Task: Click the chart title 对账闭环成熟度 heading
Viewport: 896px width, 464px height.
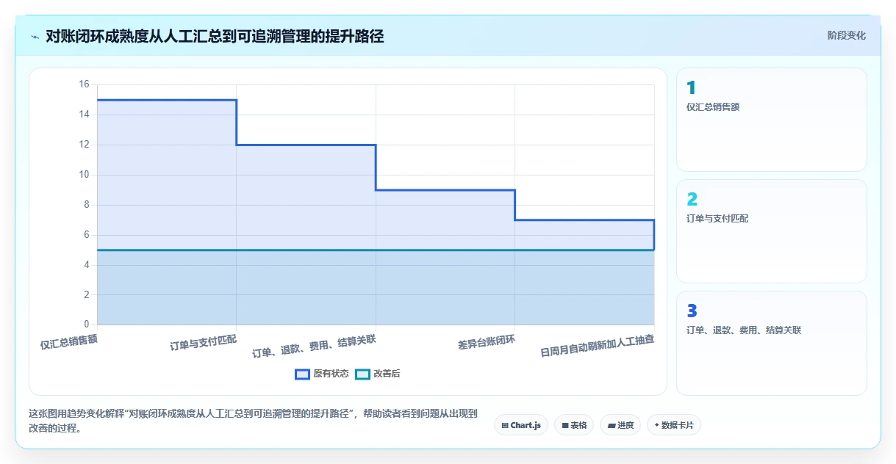Action: [215, 36]
